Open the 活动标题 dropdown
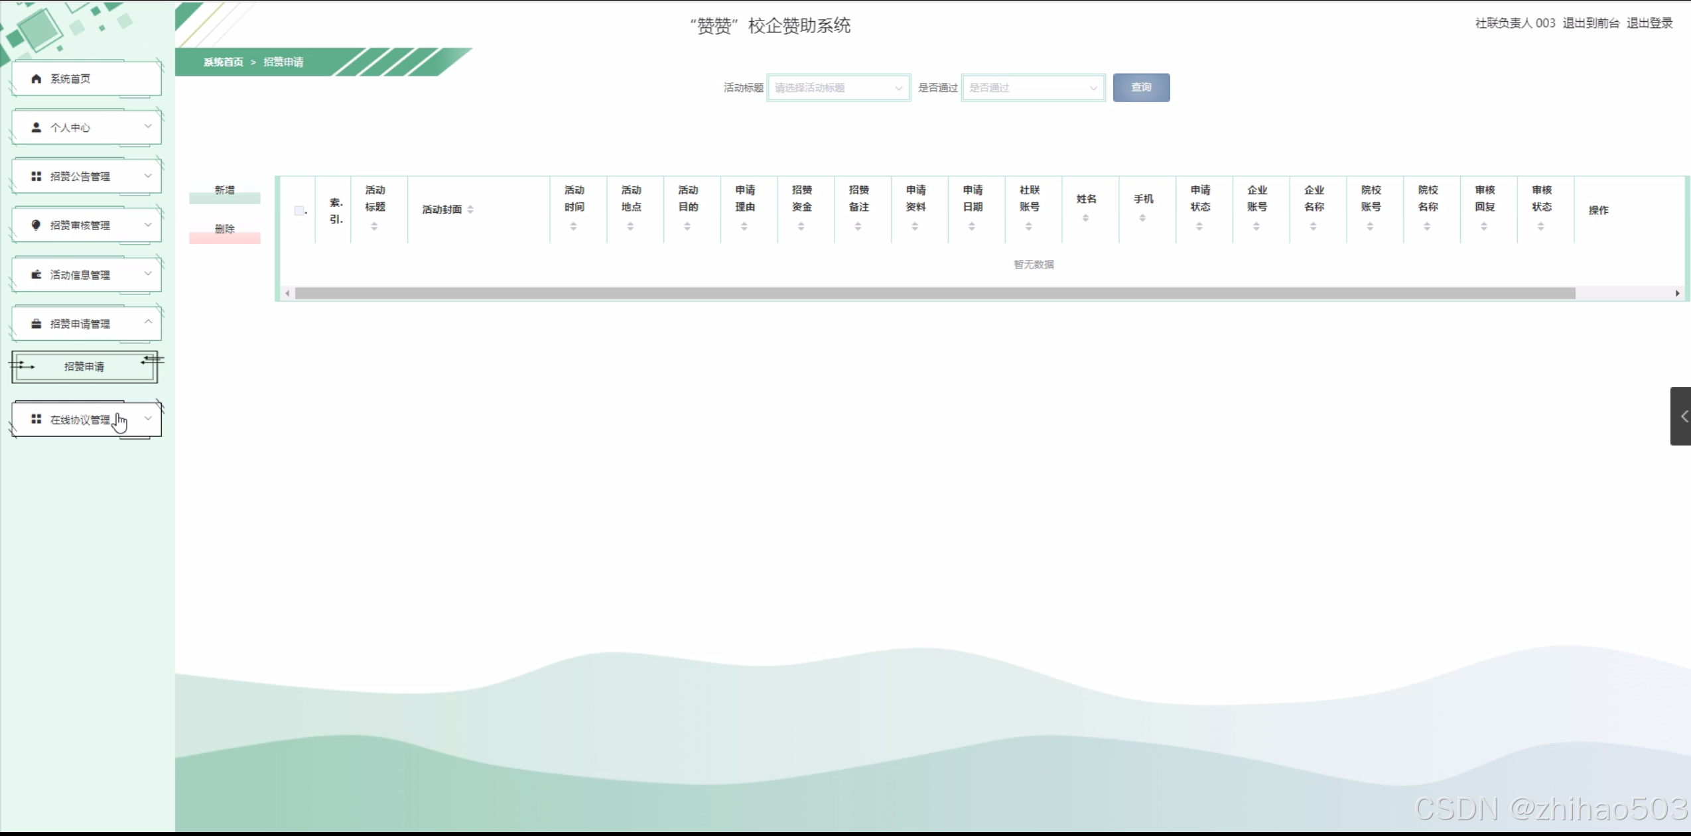1691x836 pixels. (838, 88)
